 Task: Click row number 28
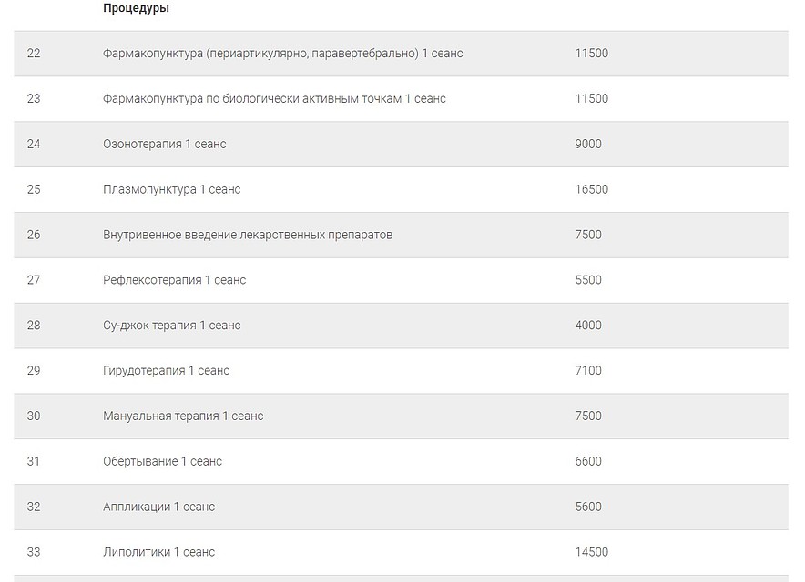pyautogui.click(x=34, y=326)
